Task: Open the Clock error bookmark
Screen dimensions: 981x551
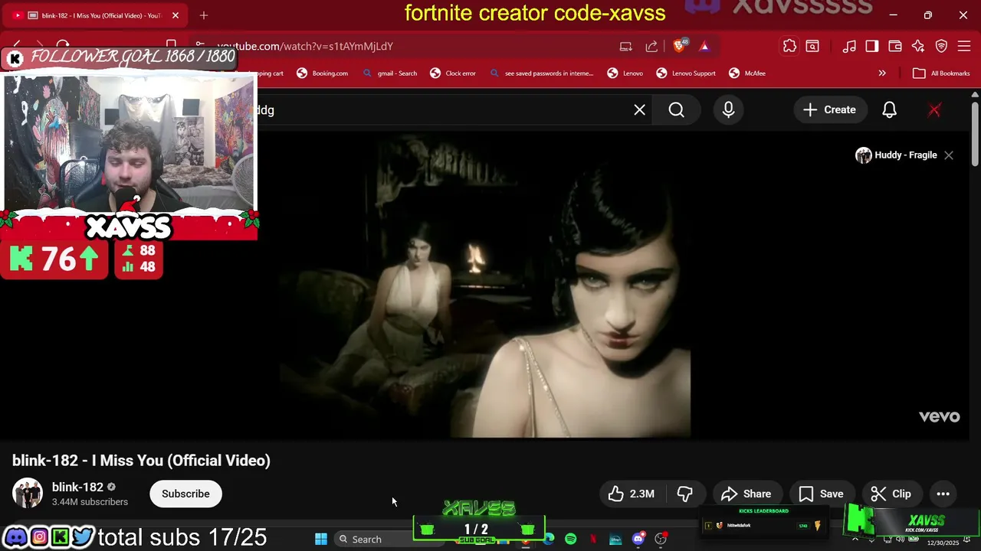Action: pos(453,73)
